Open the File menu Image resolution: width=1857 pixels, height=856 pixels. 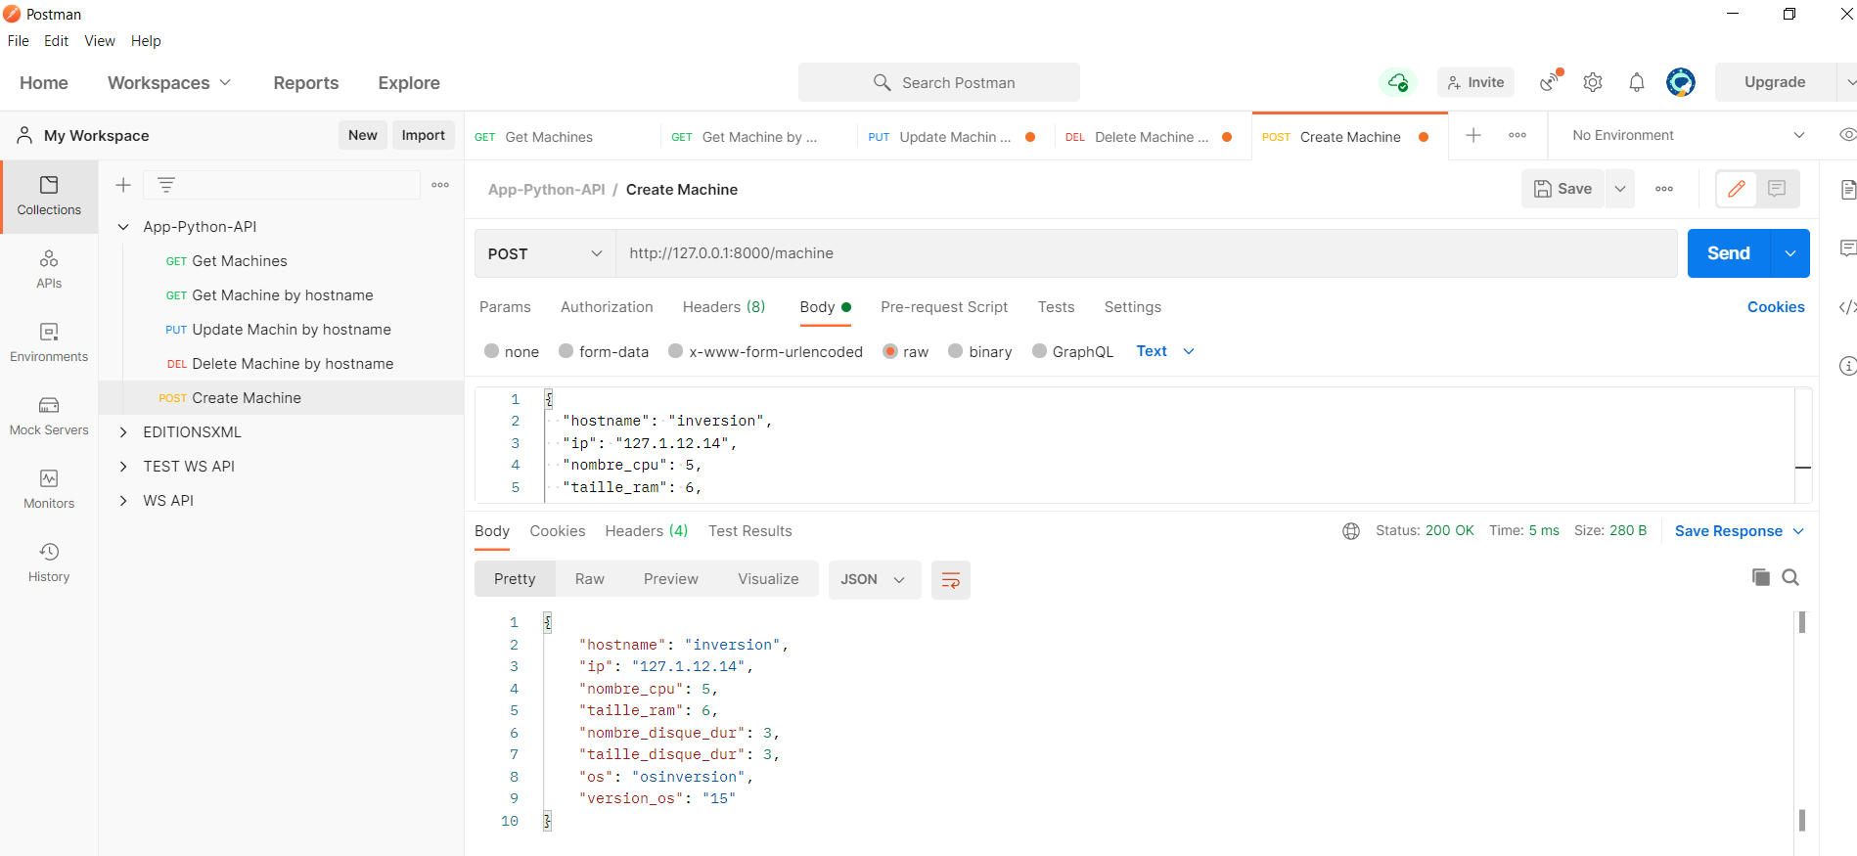click(x=19, y=41)
